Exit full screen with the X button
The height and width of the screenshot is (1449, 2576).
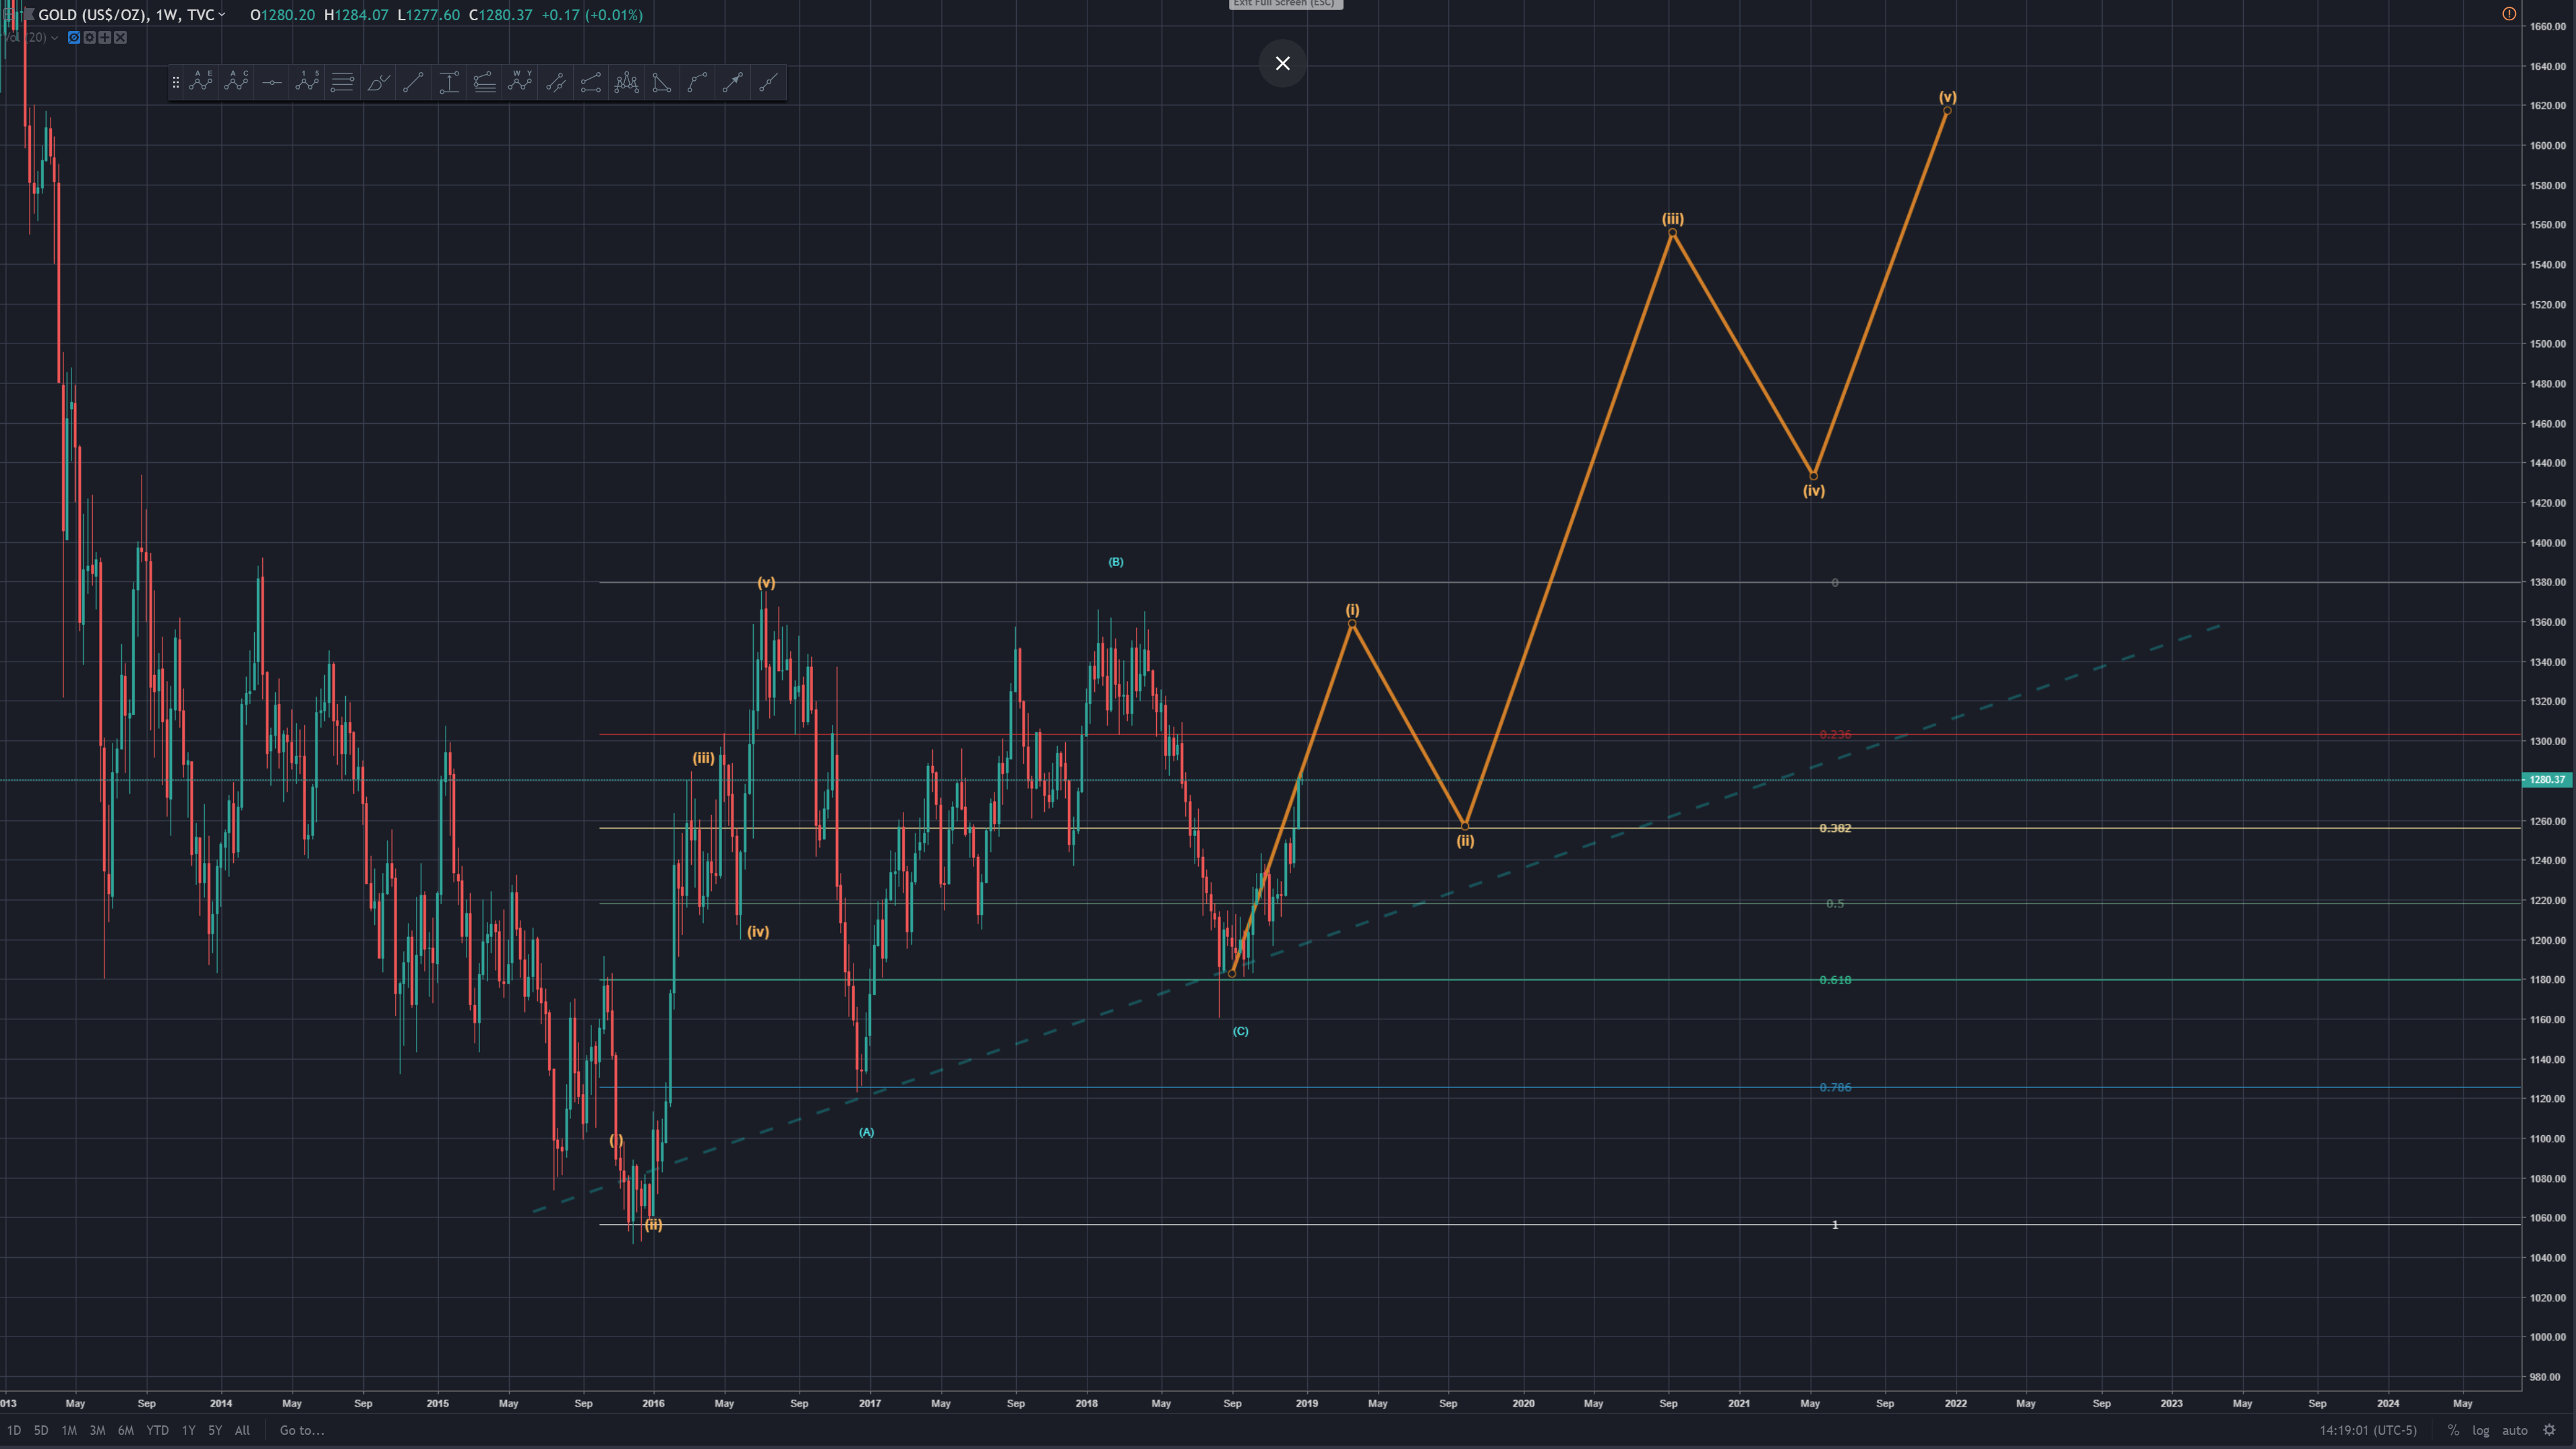point(1282,63)
